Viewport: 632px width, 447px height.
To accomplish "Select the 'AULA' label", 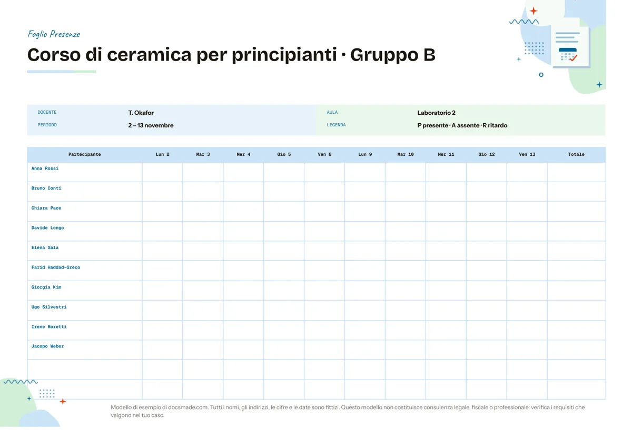I will click(x=332, y=113).
